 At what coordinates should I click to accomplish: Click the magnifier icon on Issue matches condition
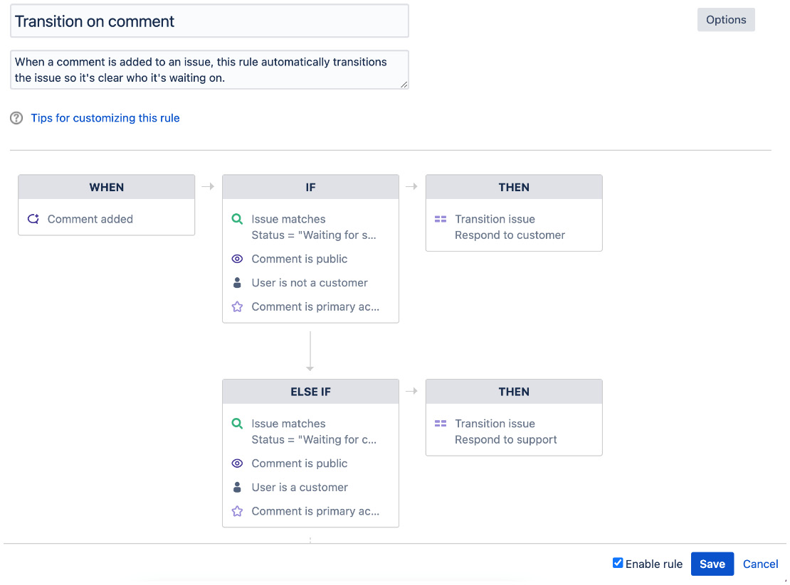pyautogui.click(x=237, y=219)
